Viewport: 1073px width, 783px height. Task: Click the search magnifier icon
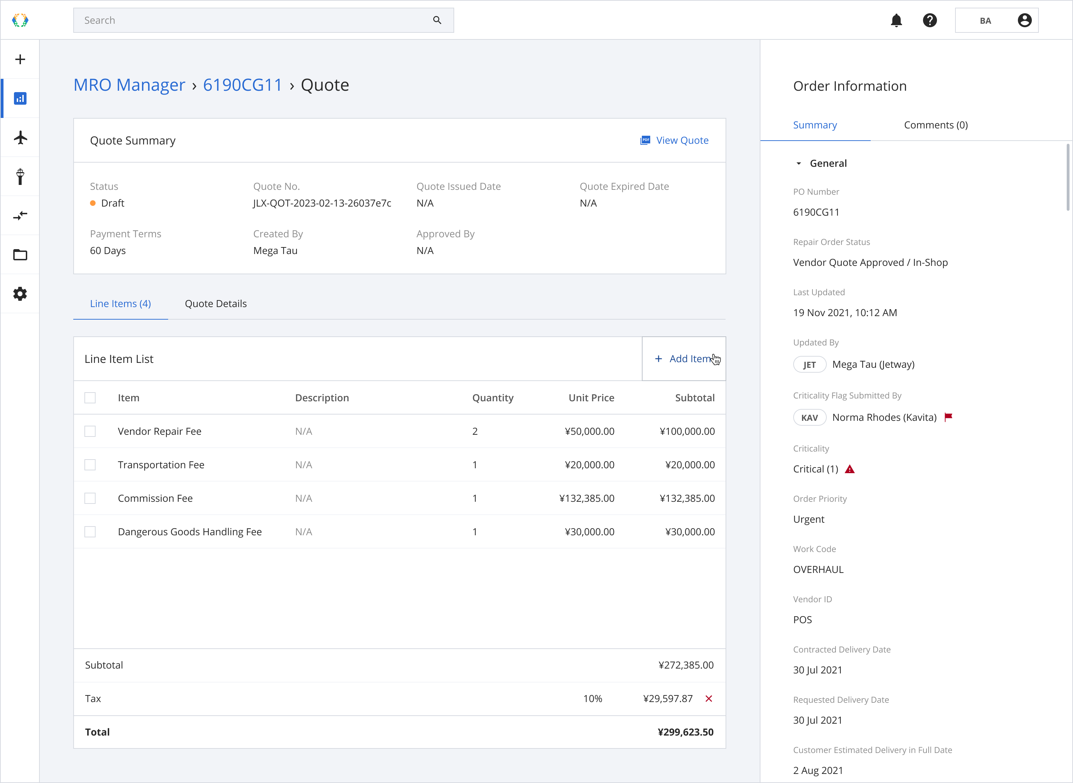point(437,20)
